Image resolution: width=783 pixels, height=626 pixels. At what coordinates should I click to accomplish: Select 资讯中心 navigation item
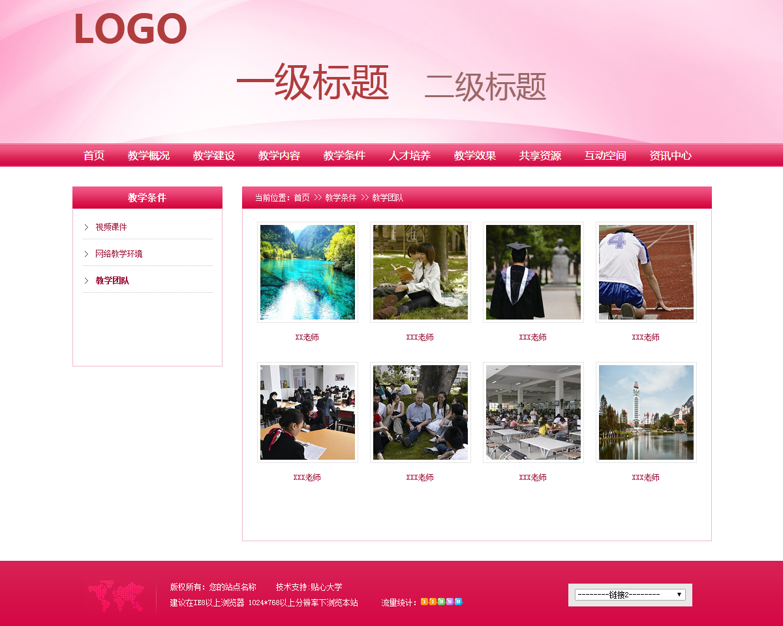point(670,156)
